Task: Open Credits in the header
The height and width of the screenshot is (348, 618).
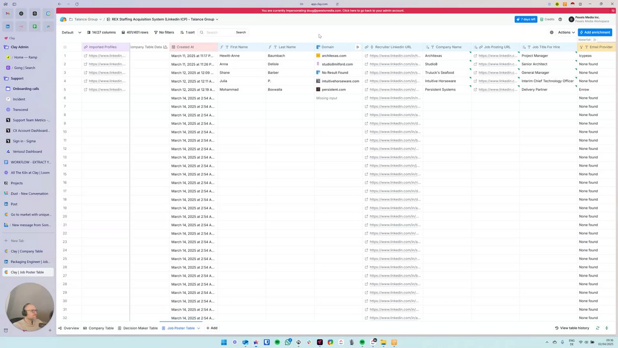Action: coord(547,19)
